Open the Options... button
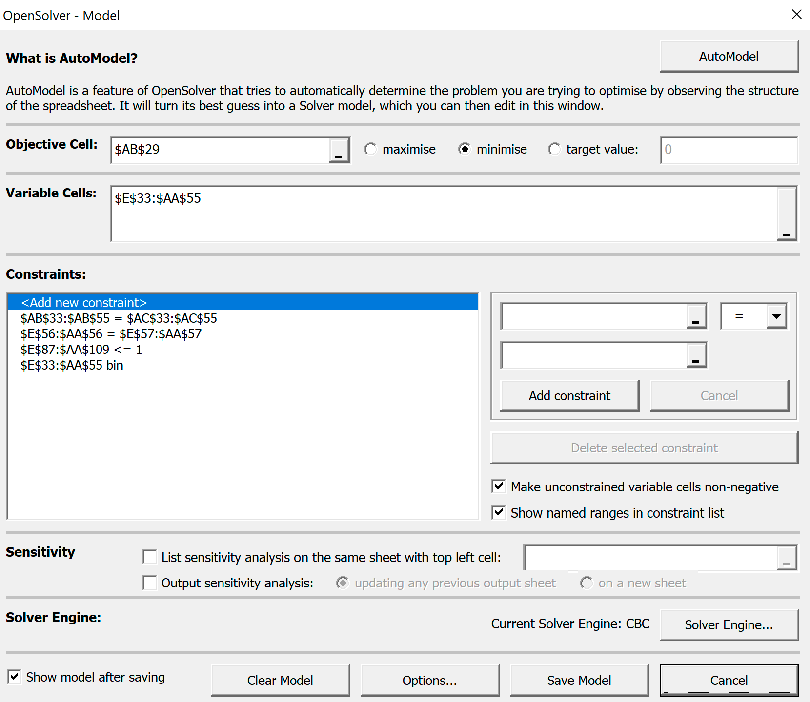Image resolution: width=810 pixels, height=702 pixels. click(430, 680)
